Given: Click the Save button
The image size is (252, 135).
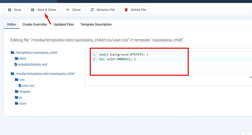Looking at the screenshot, I should coord(14,10).
